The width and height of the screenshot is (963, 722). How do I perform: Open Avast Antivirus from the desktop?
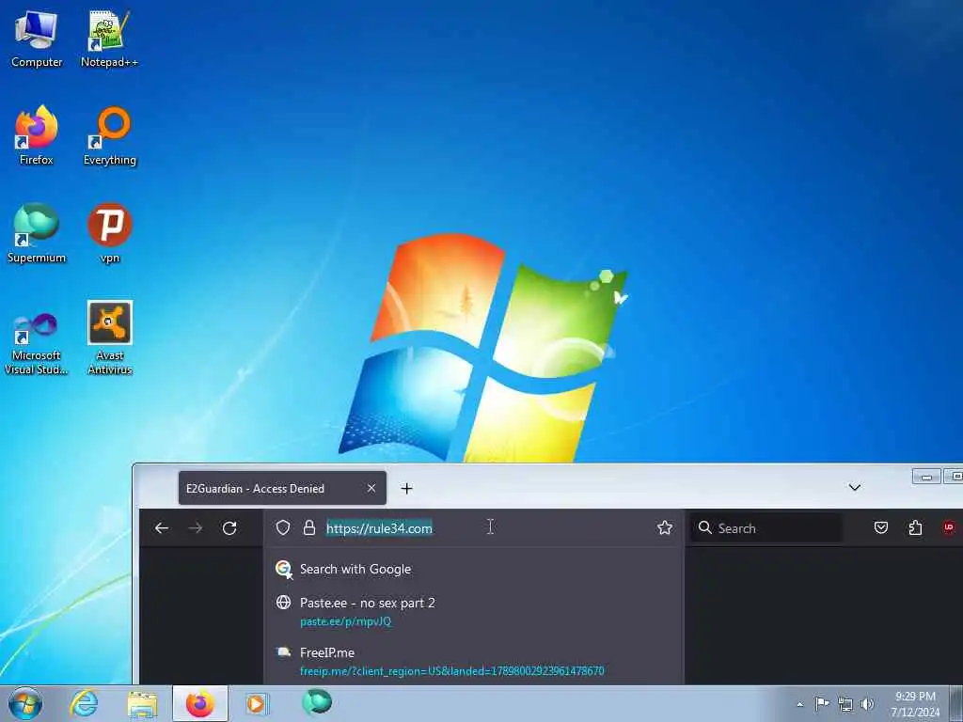click(109, 337)
